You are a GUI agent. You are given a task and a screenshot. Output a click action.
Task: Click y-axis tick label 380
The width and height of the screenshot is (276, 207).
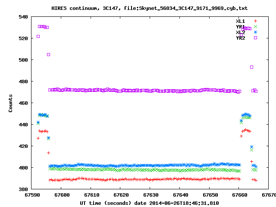23,189
